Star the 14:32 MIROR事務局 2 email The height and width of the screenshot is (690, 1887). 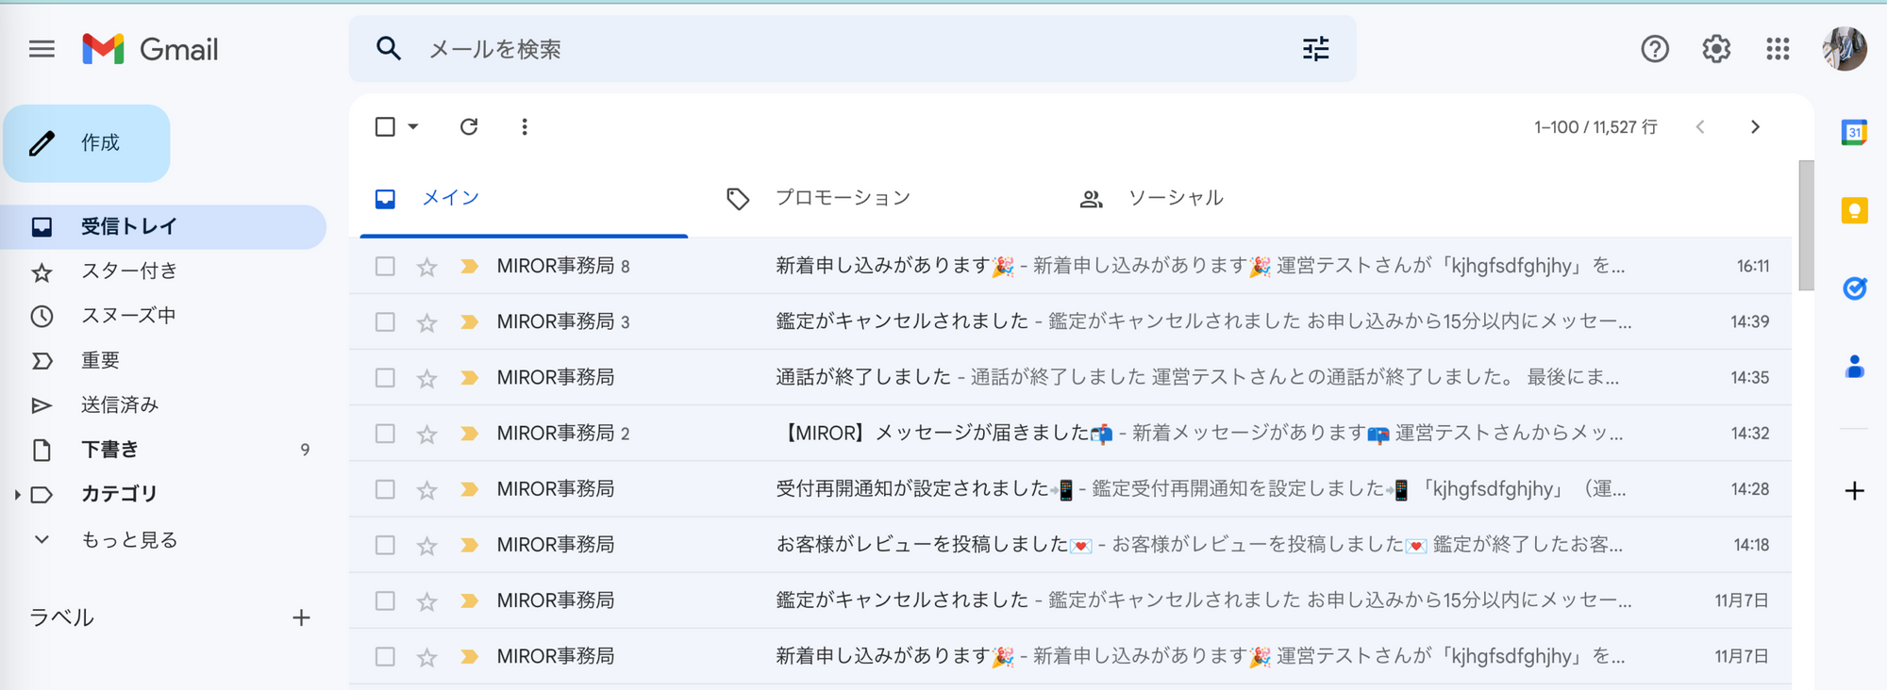[427, 434]
